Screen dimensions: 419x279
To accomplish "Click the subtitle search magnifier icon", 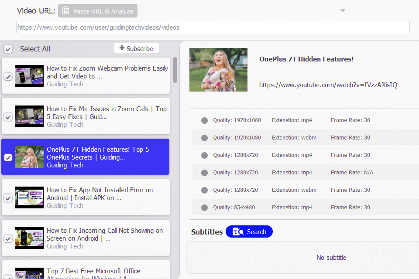I will point(238,231).
